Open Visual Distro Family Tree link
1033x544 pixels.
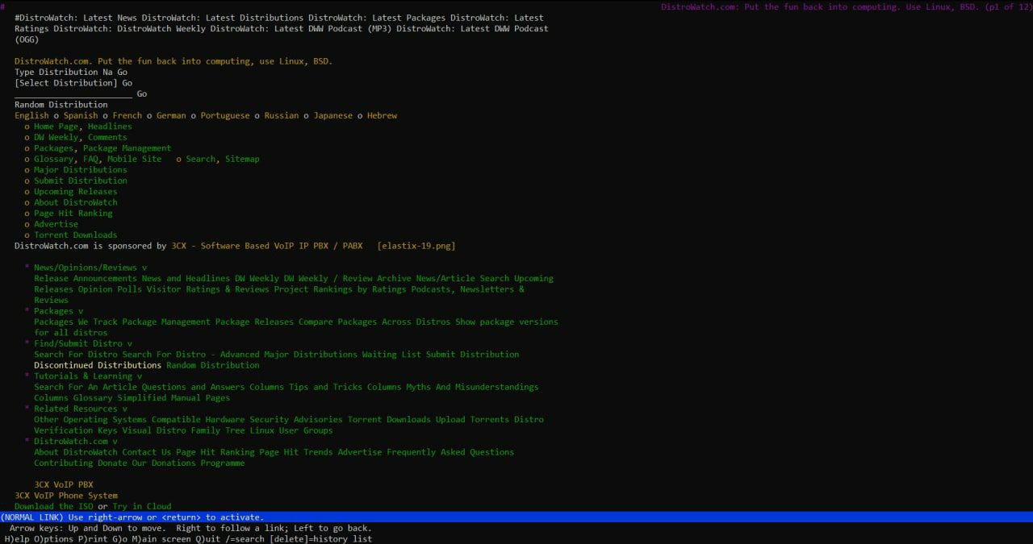point(183,430)
